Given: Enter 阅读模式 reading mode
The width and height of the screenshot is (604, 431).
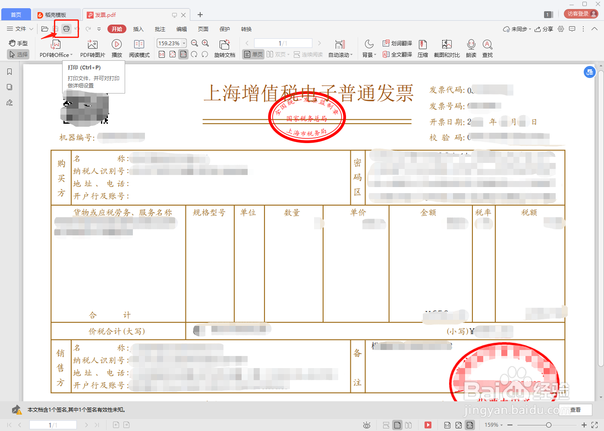Looking at the screenshot, I should (x=139, y=49).
